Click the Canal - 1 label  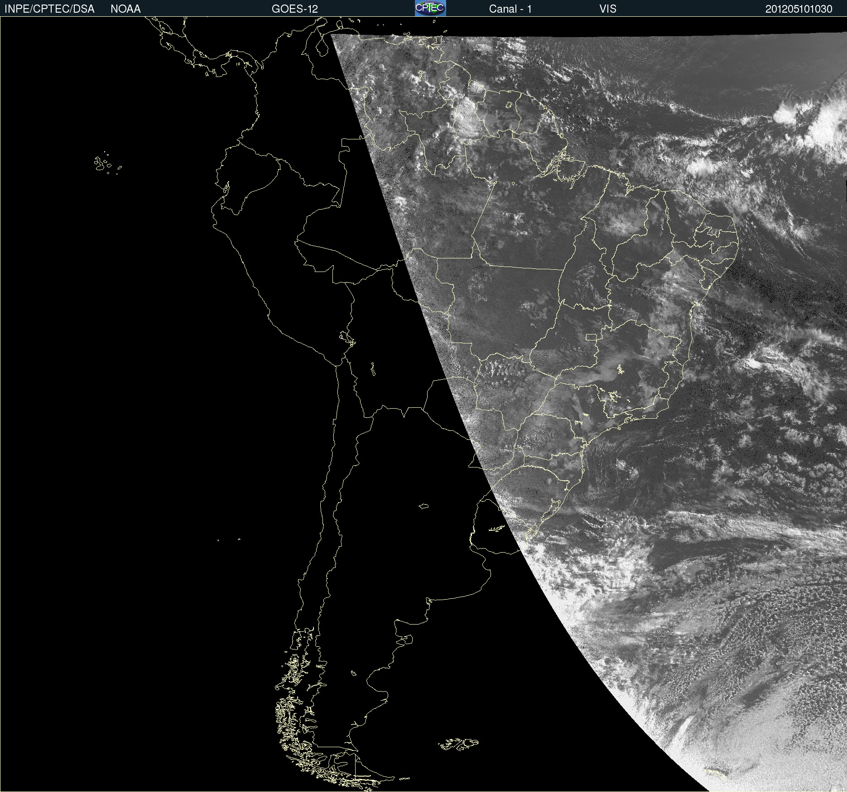point(510,9)
